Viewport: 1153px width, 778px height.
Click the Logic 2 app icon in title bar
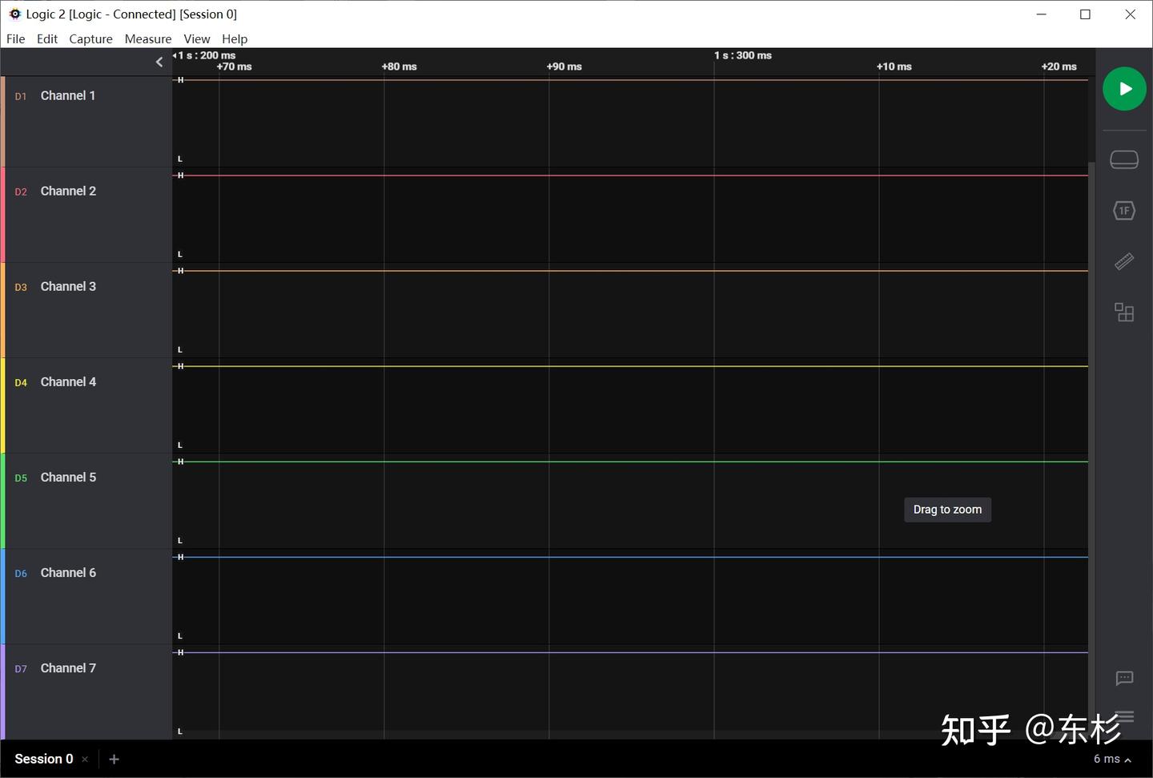[14, 14]
